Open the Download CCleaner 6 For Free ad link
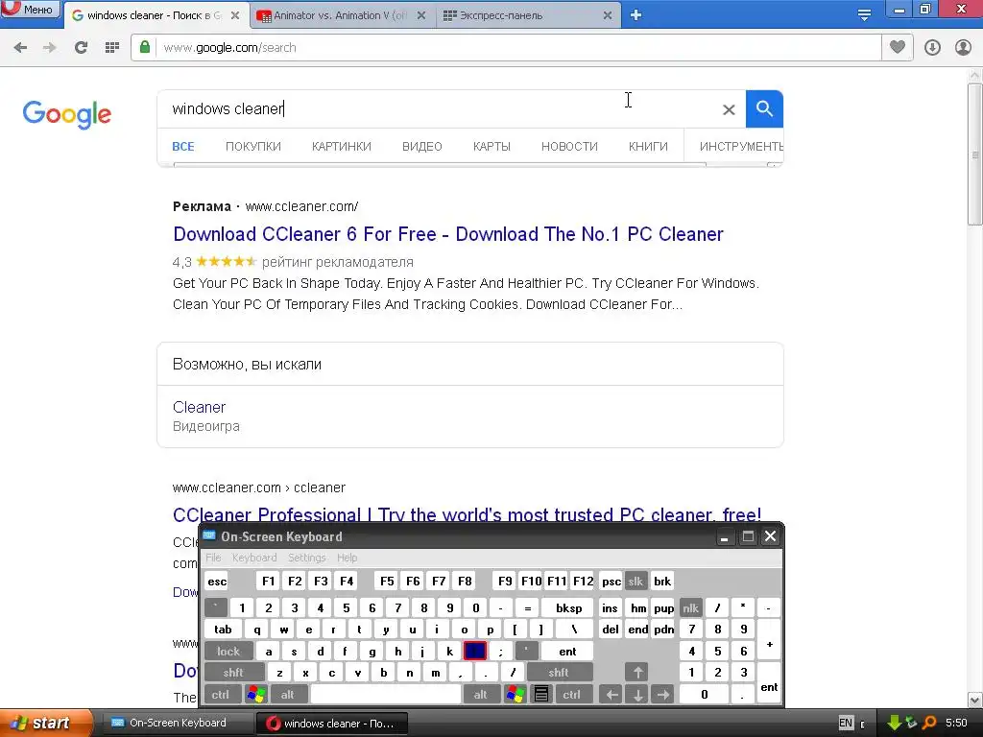Viewport: 983px width, 737px height. click(448, 234)
